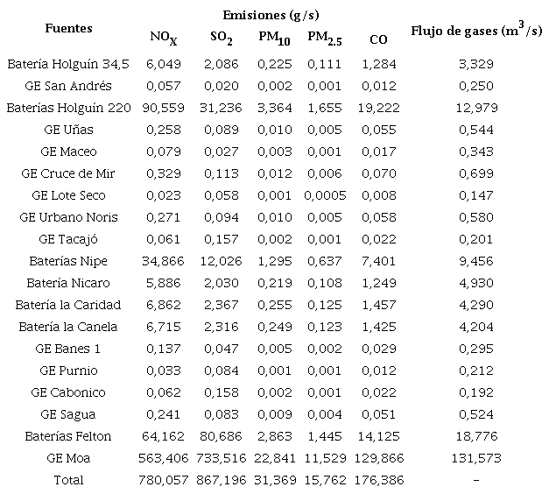The image size is (549, 494).
Task: Select SO2 value 80,686 for Baterías Felton
Action: 221,436
